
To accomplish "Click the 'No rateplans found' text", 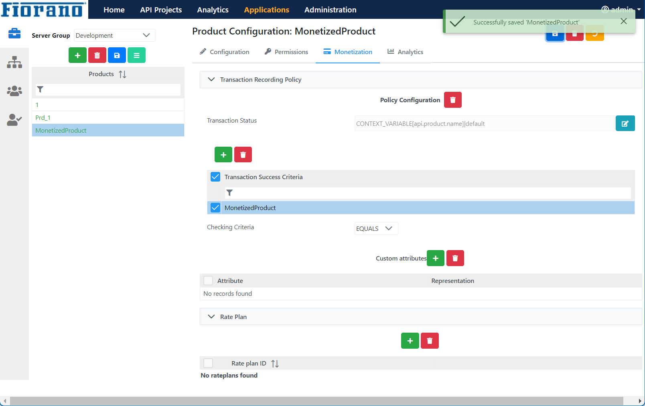I will coord(229,375).
